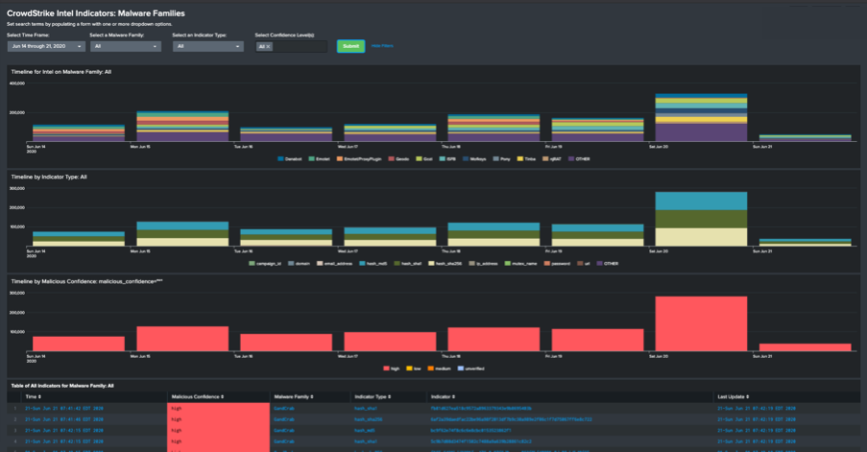This screenshot has width=867, height=452.
Task: Sort table by Malicious Confidence column
Action: click(x=198, y=396)
